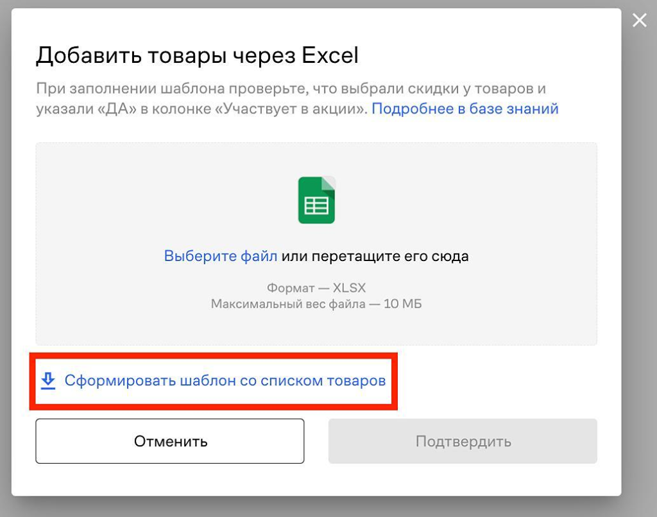657x517 pixels.
Task: Click 'Сформировать шаблон со списком товаров' text
Action: [x=225, y=381]
